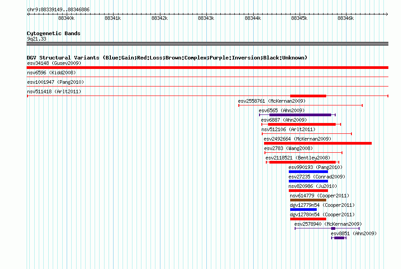401x269 pixels.
Task: Click esv2492664 (McKernan2009) label
Action: coord(298,139)
